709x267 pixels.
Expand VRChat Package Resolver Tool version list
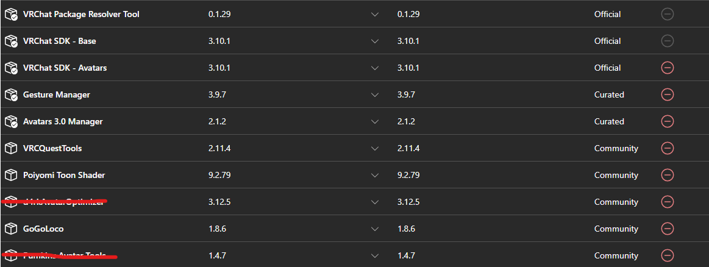point(375,14)
